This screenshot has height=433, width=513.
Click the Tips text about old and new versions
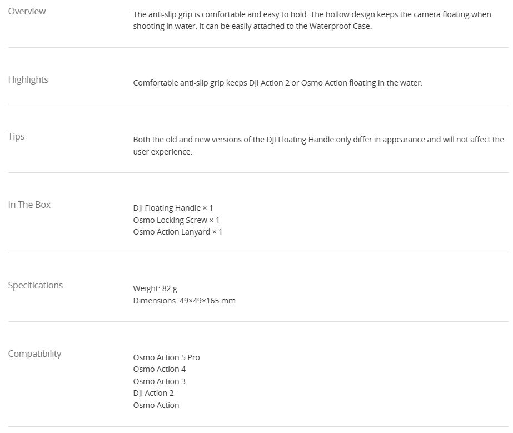click(x=318, y=140)
